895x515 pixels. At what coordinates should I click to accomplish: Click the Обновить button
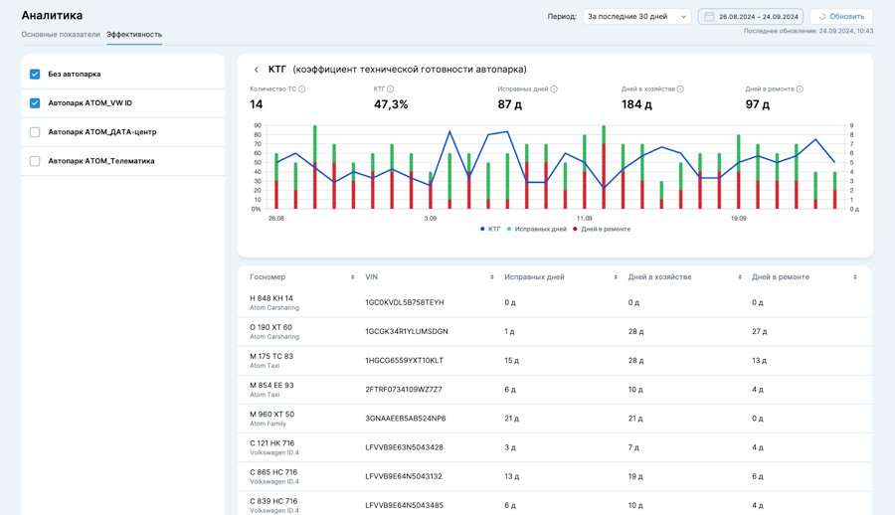841,17
